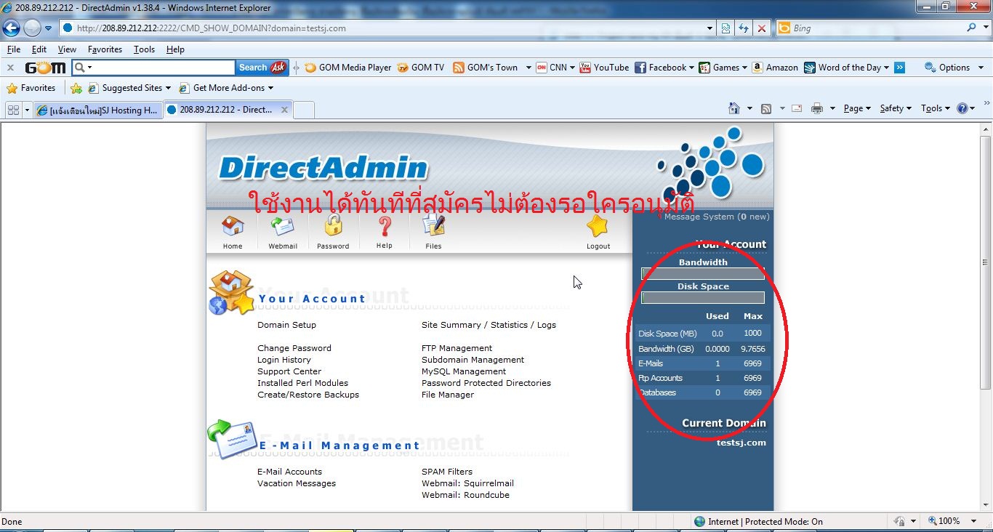Open GOM TV toolbar link
The width and height of the screenshot is (993, 532).
tap(421, 68)
